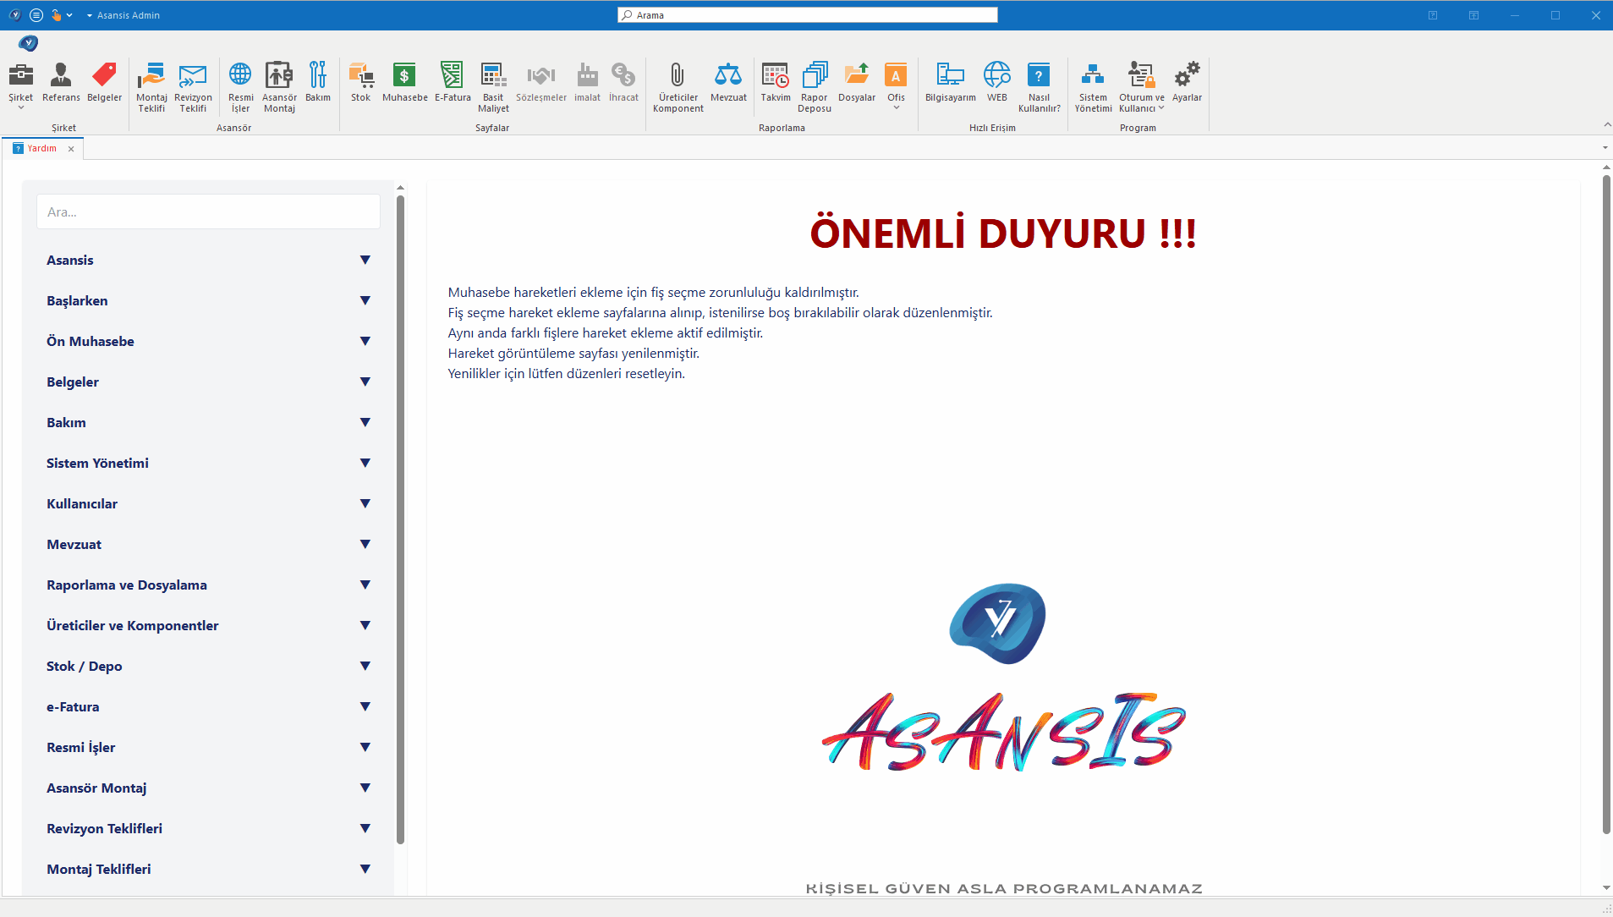
Task: Click the round application menu logo
Action: click(x=28, y=43)
